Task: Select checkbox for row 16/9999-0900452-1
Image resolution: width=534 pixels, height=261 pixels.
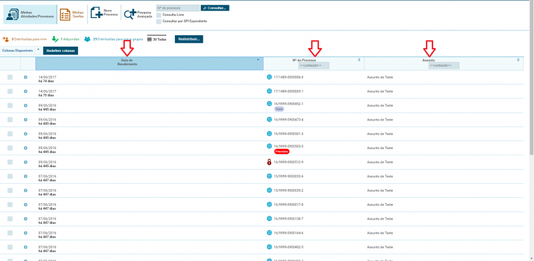Action: (10, 106)
